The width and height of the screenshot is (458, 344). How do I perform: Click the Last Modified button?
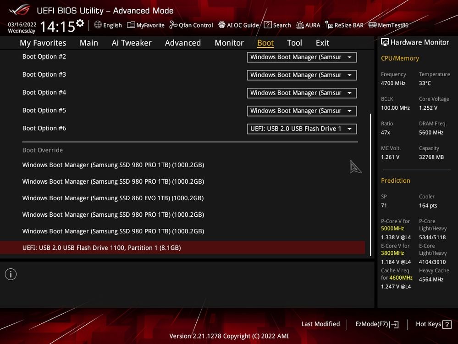pos(320,324)
